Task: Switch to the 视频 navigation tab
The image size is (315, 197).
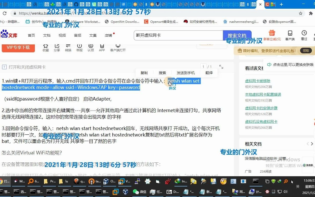Action: coord(62,35)
